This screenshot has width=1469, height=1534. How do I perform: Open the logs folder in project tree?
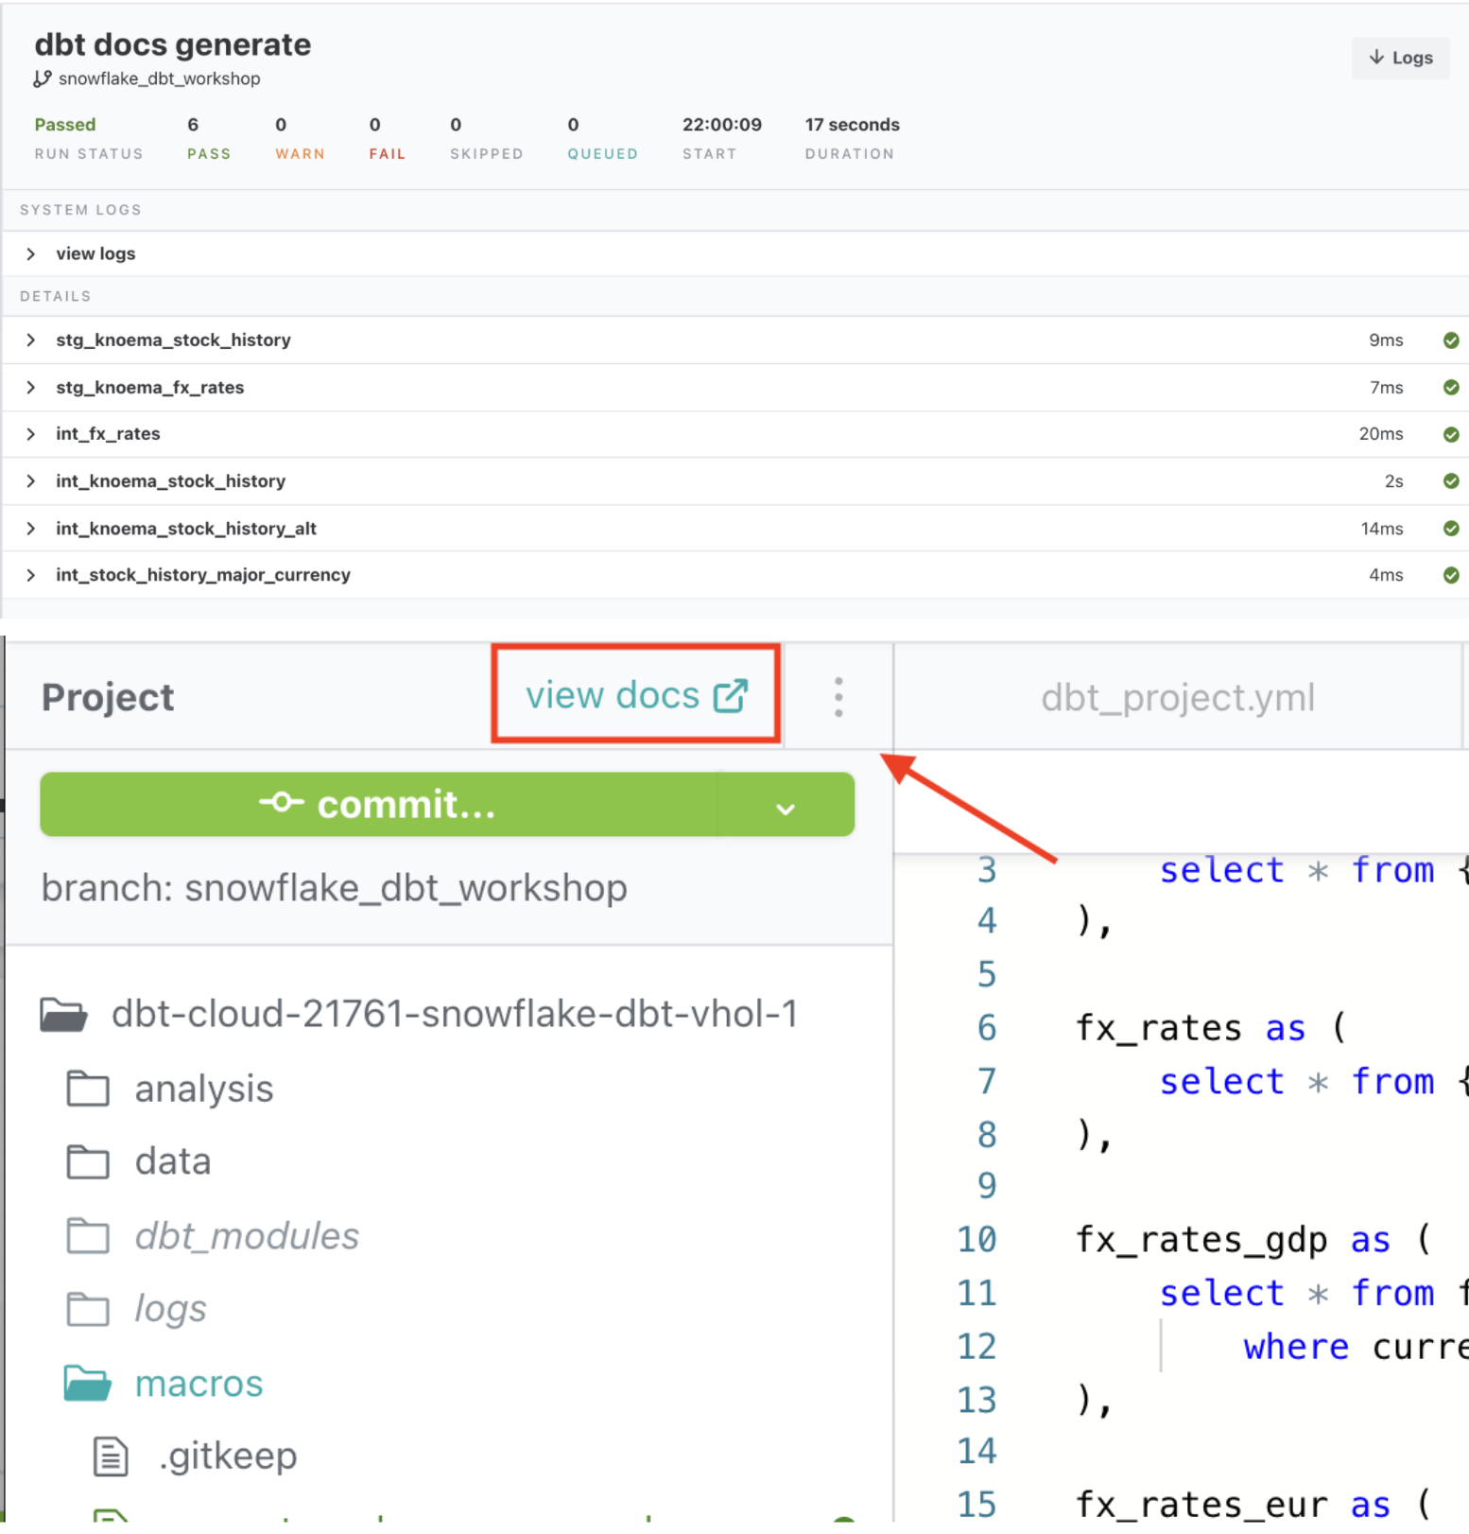click(170, 1309)
